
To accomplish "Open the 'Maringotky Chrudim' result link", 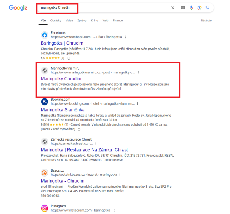I will [61, 79].
